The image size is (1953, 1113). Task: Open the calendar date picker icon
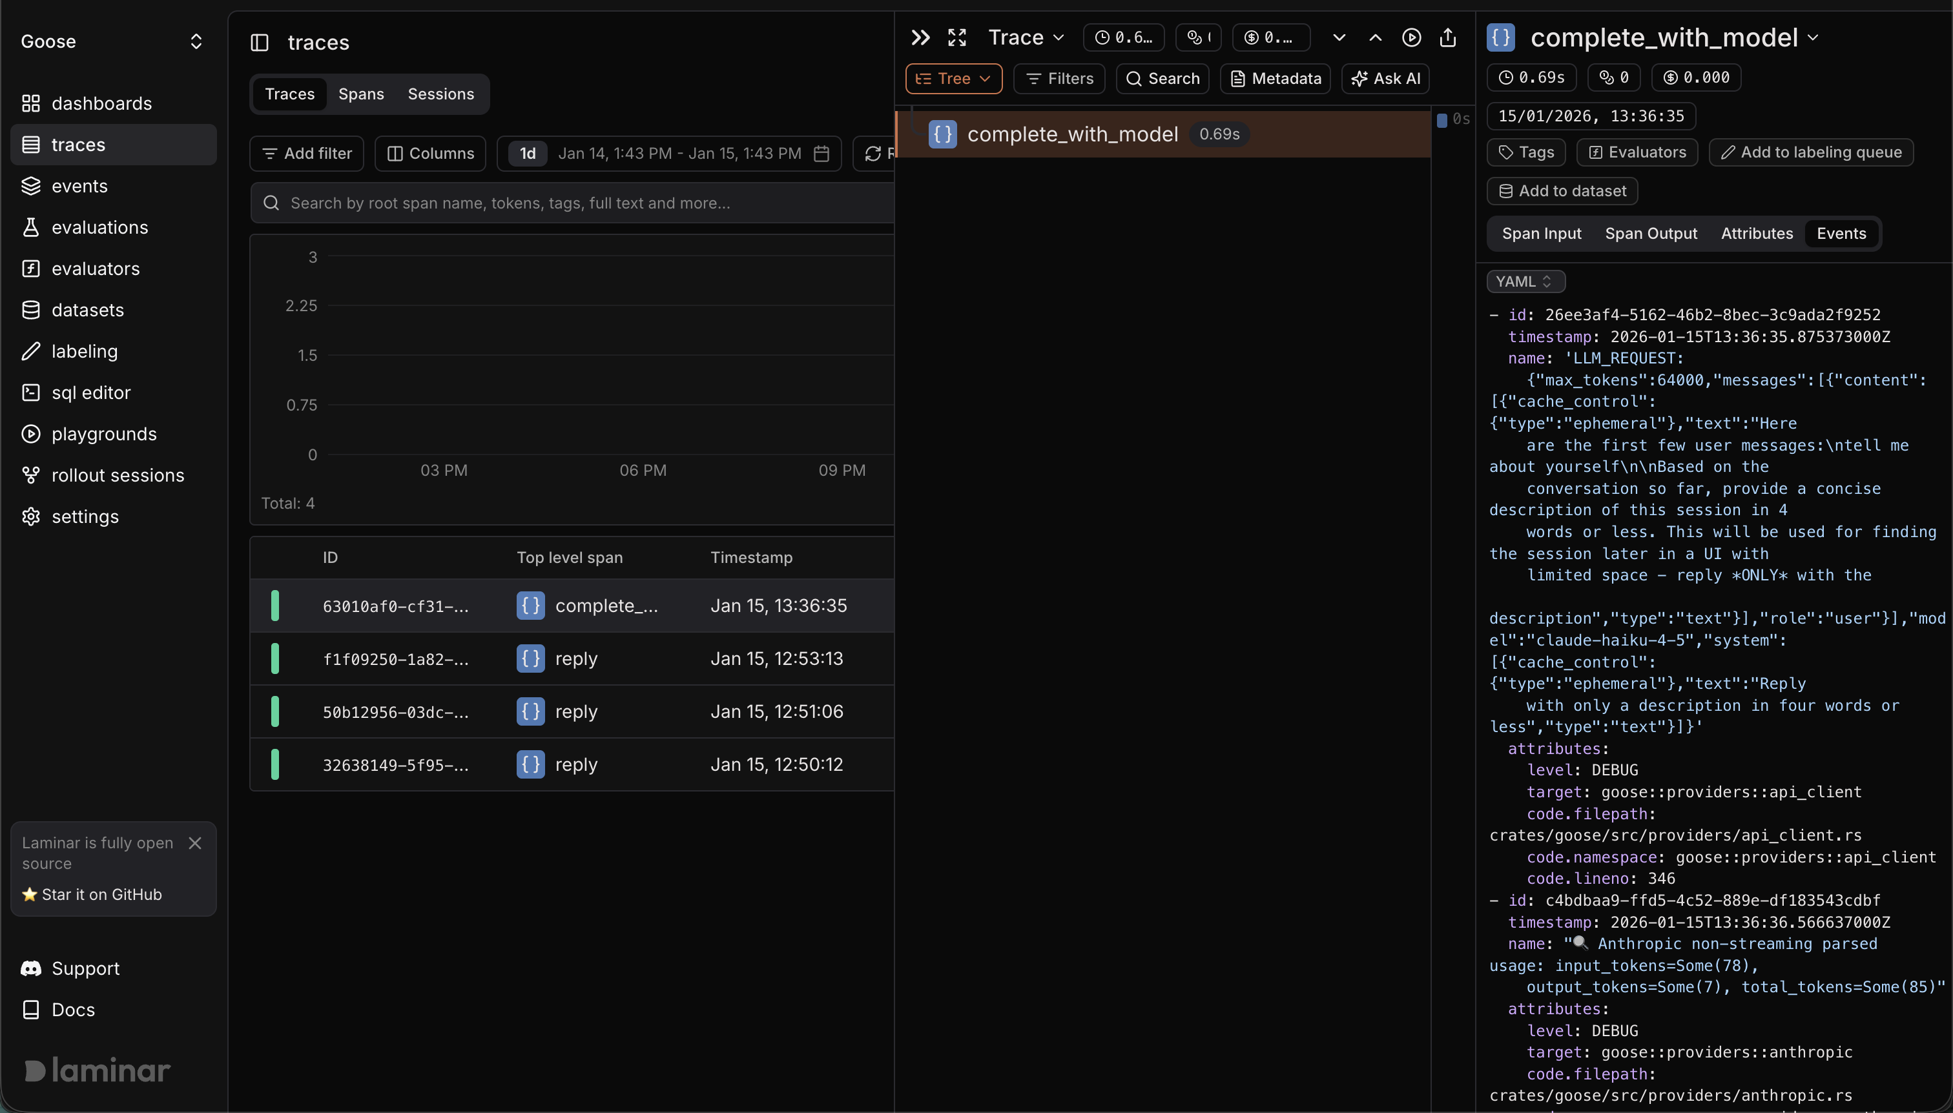[822, 154]
